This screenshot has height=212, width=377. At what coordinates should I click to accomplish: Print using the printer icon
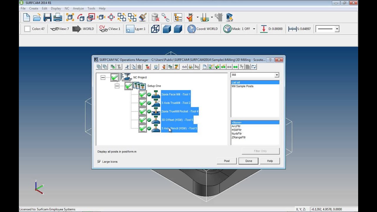[x=58, y=17]
